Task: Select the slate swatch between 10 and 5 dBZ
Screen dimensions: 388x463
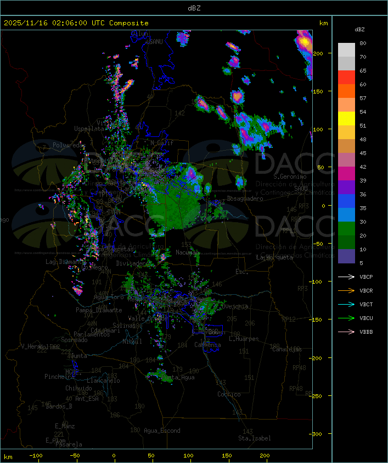Action: tap(346, 256)
